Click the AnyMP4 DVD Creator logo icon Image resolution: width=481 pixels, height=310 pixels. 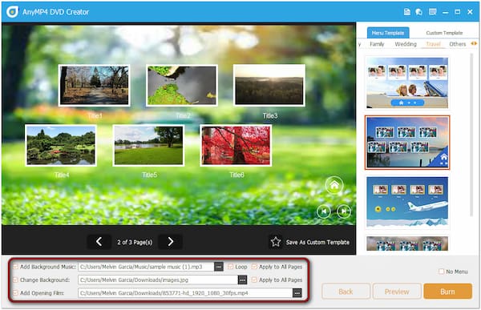(12, 12)
